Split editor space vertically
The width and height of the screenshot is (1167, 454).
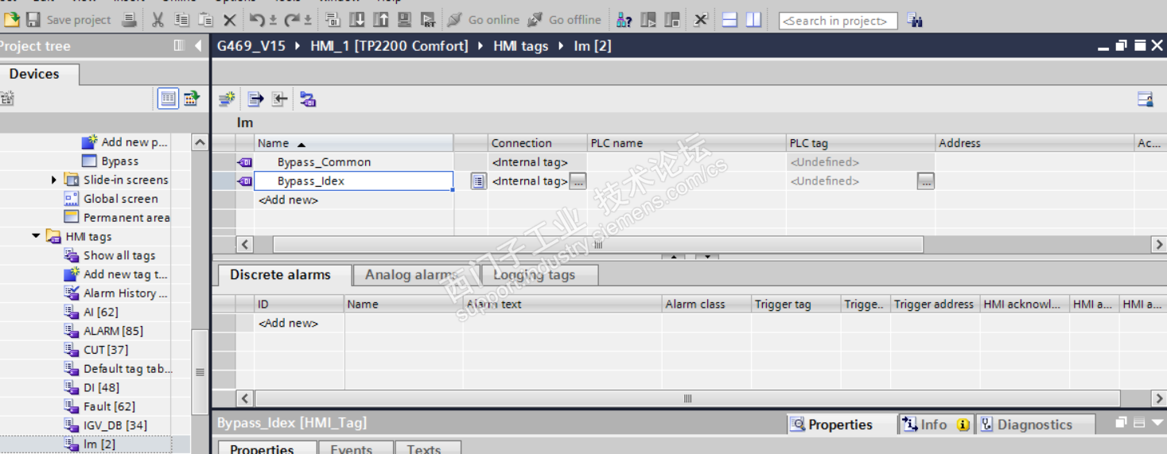pos(753,20)
